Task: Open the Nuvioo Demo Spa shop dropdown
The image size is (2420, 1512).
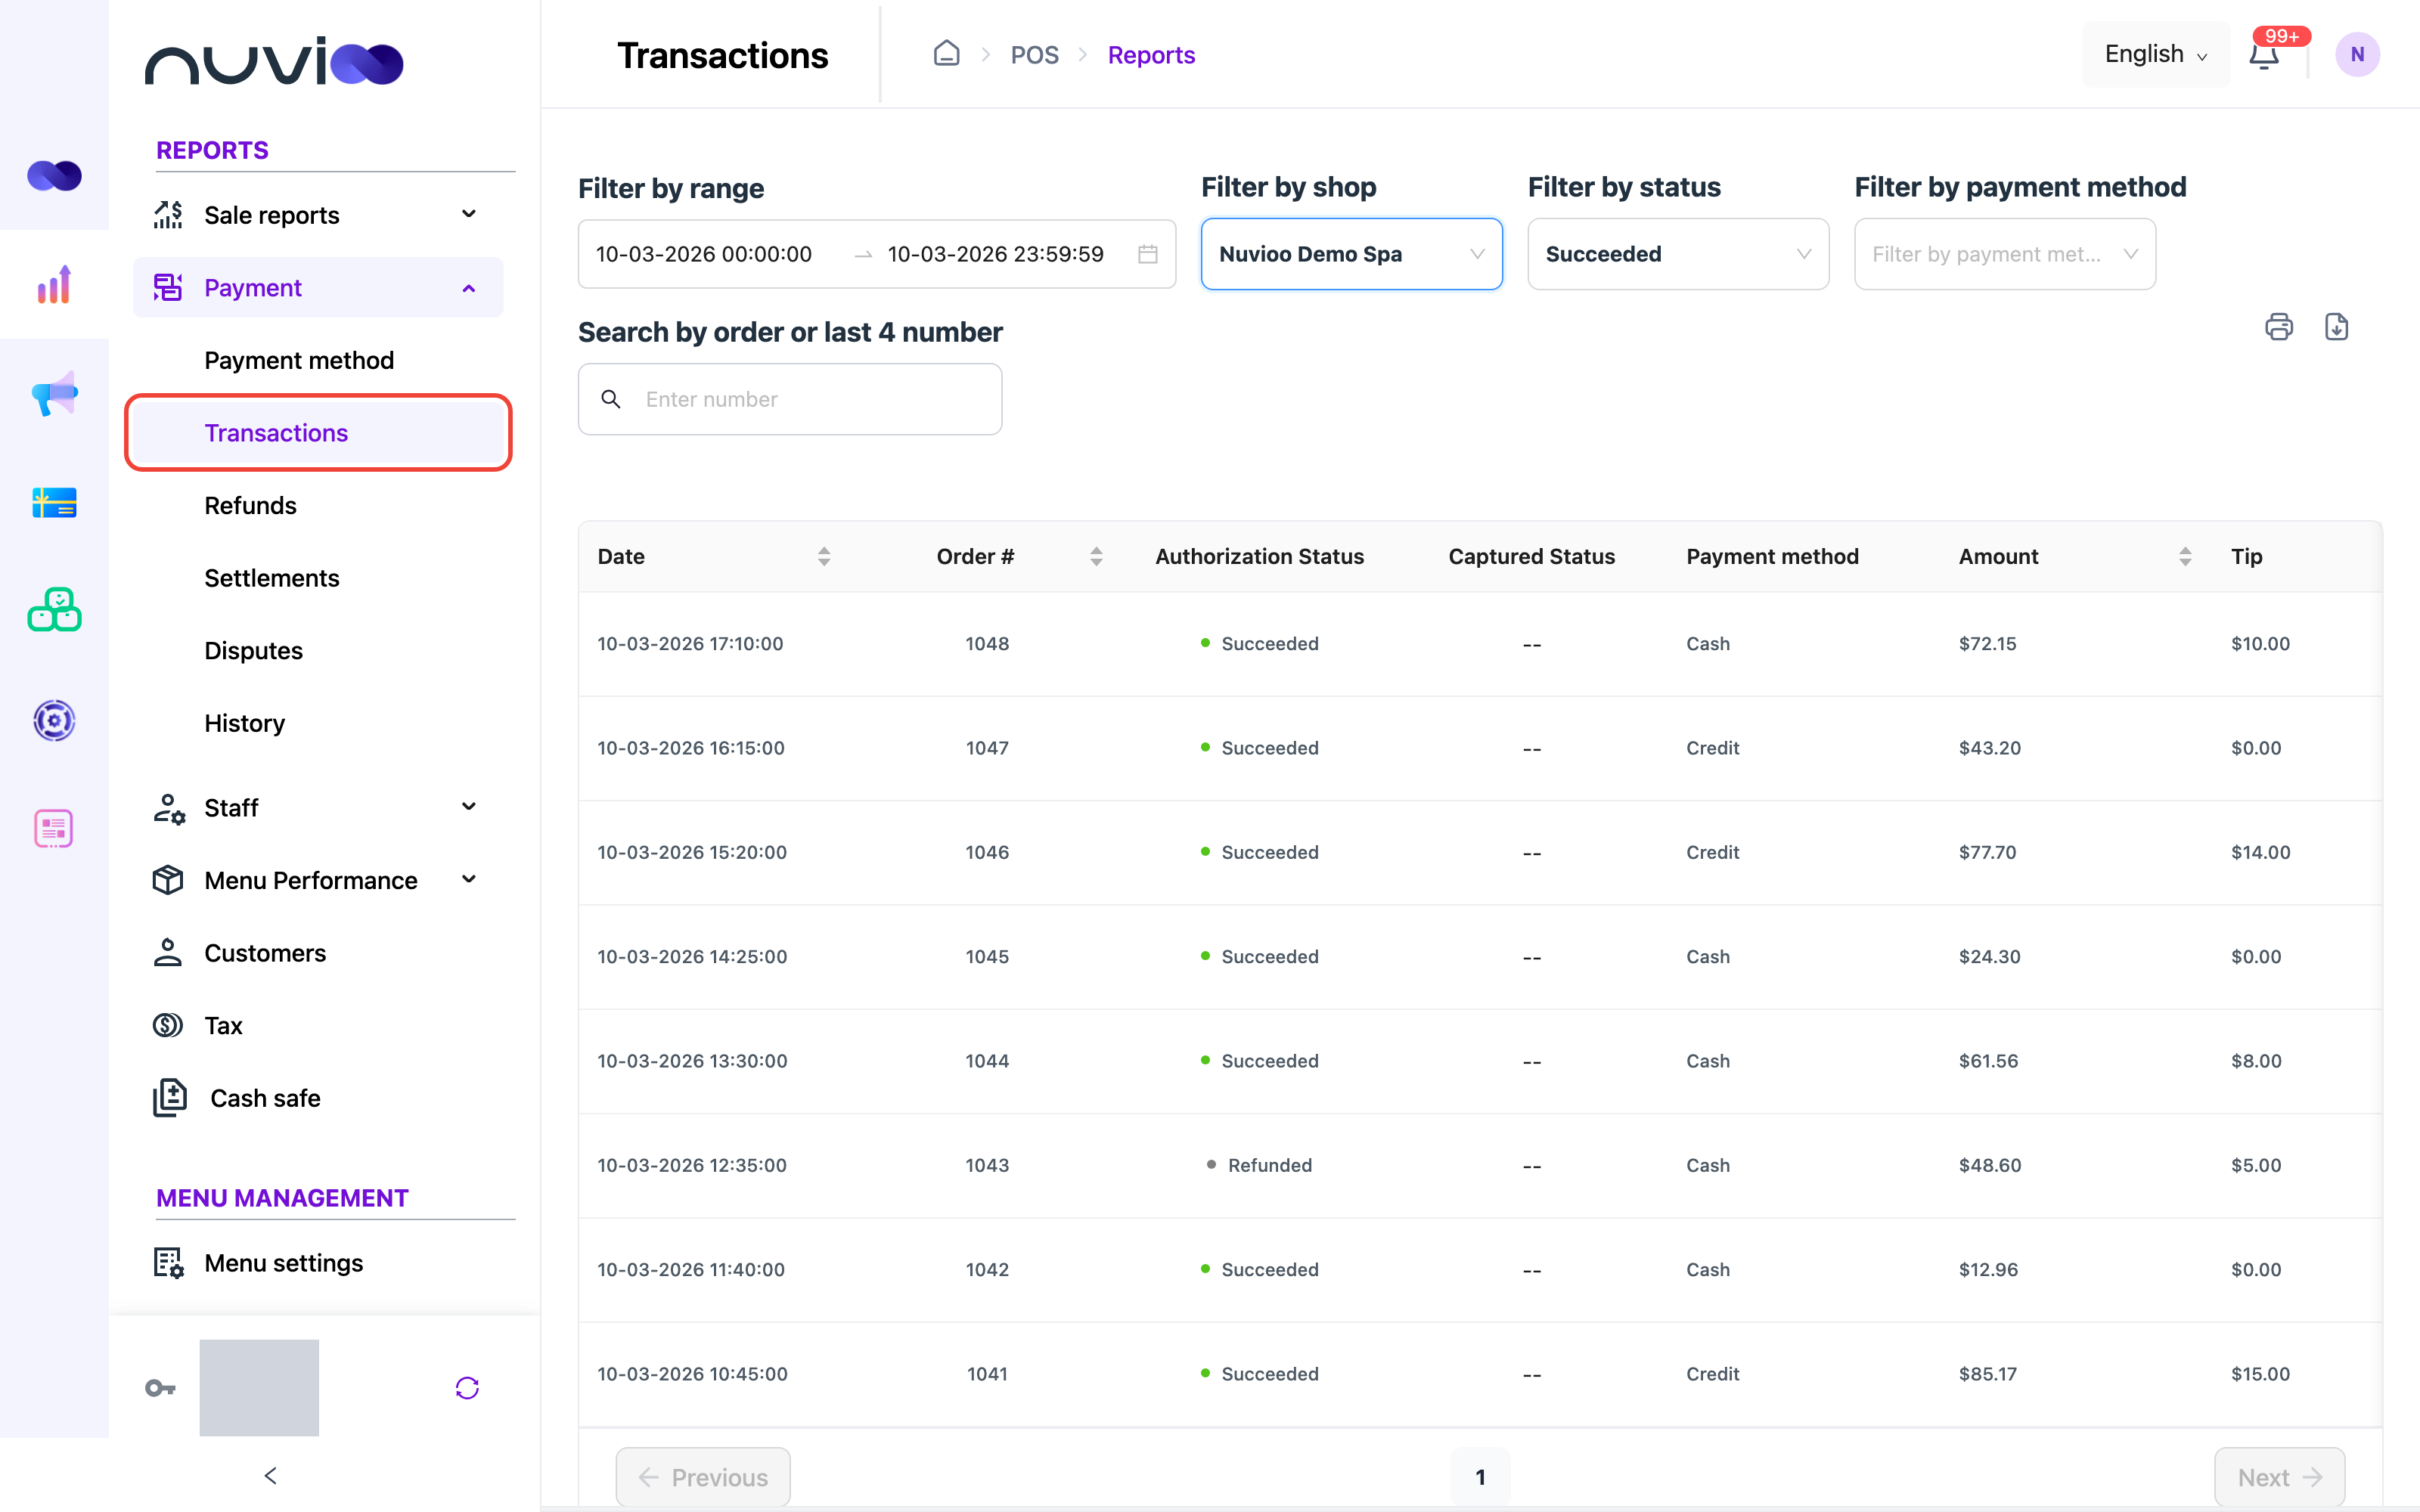Action: point(1351,254)
